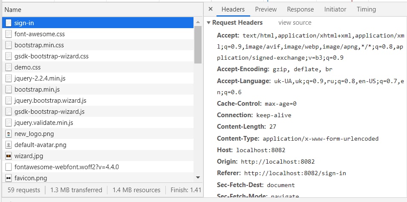Click the Name column header
This screenshot has width=407, height=202.
[13, 9]
